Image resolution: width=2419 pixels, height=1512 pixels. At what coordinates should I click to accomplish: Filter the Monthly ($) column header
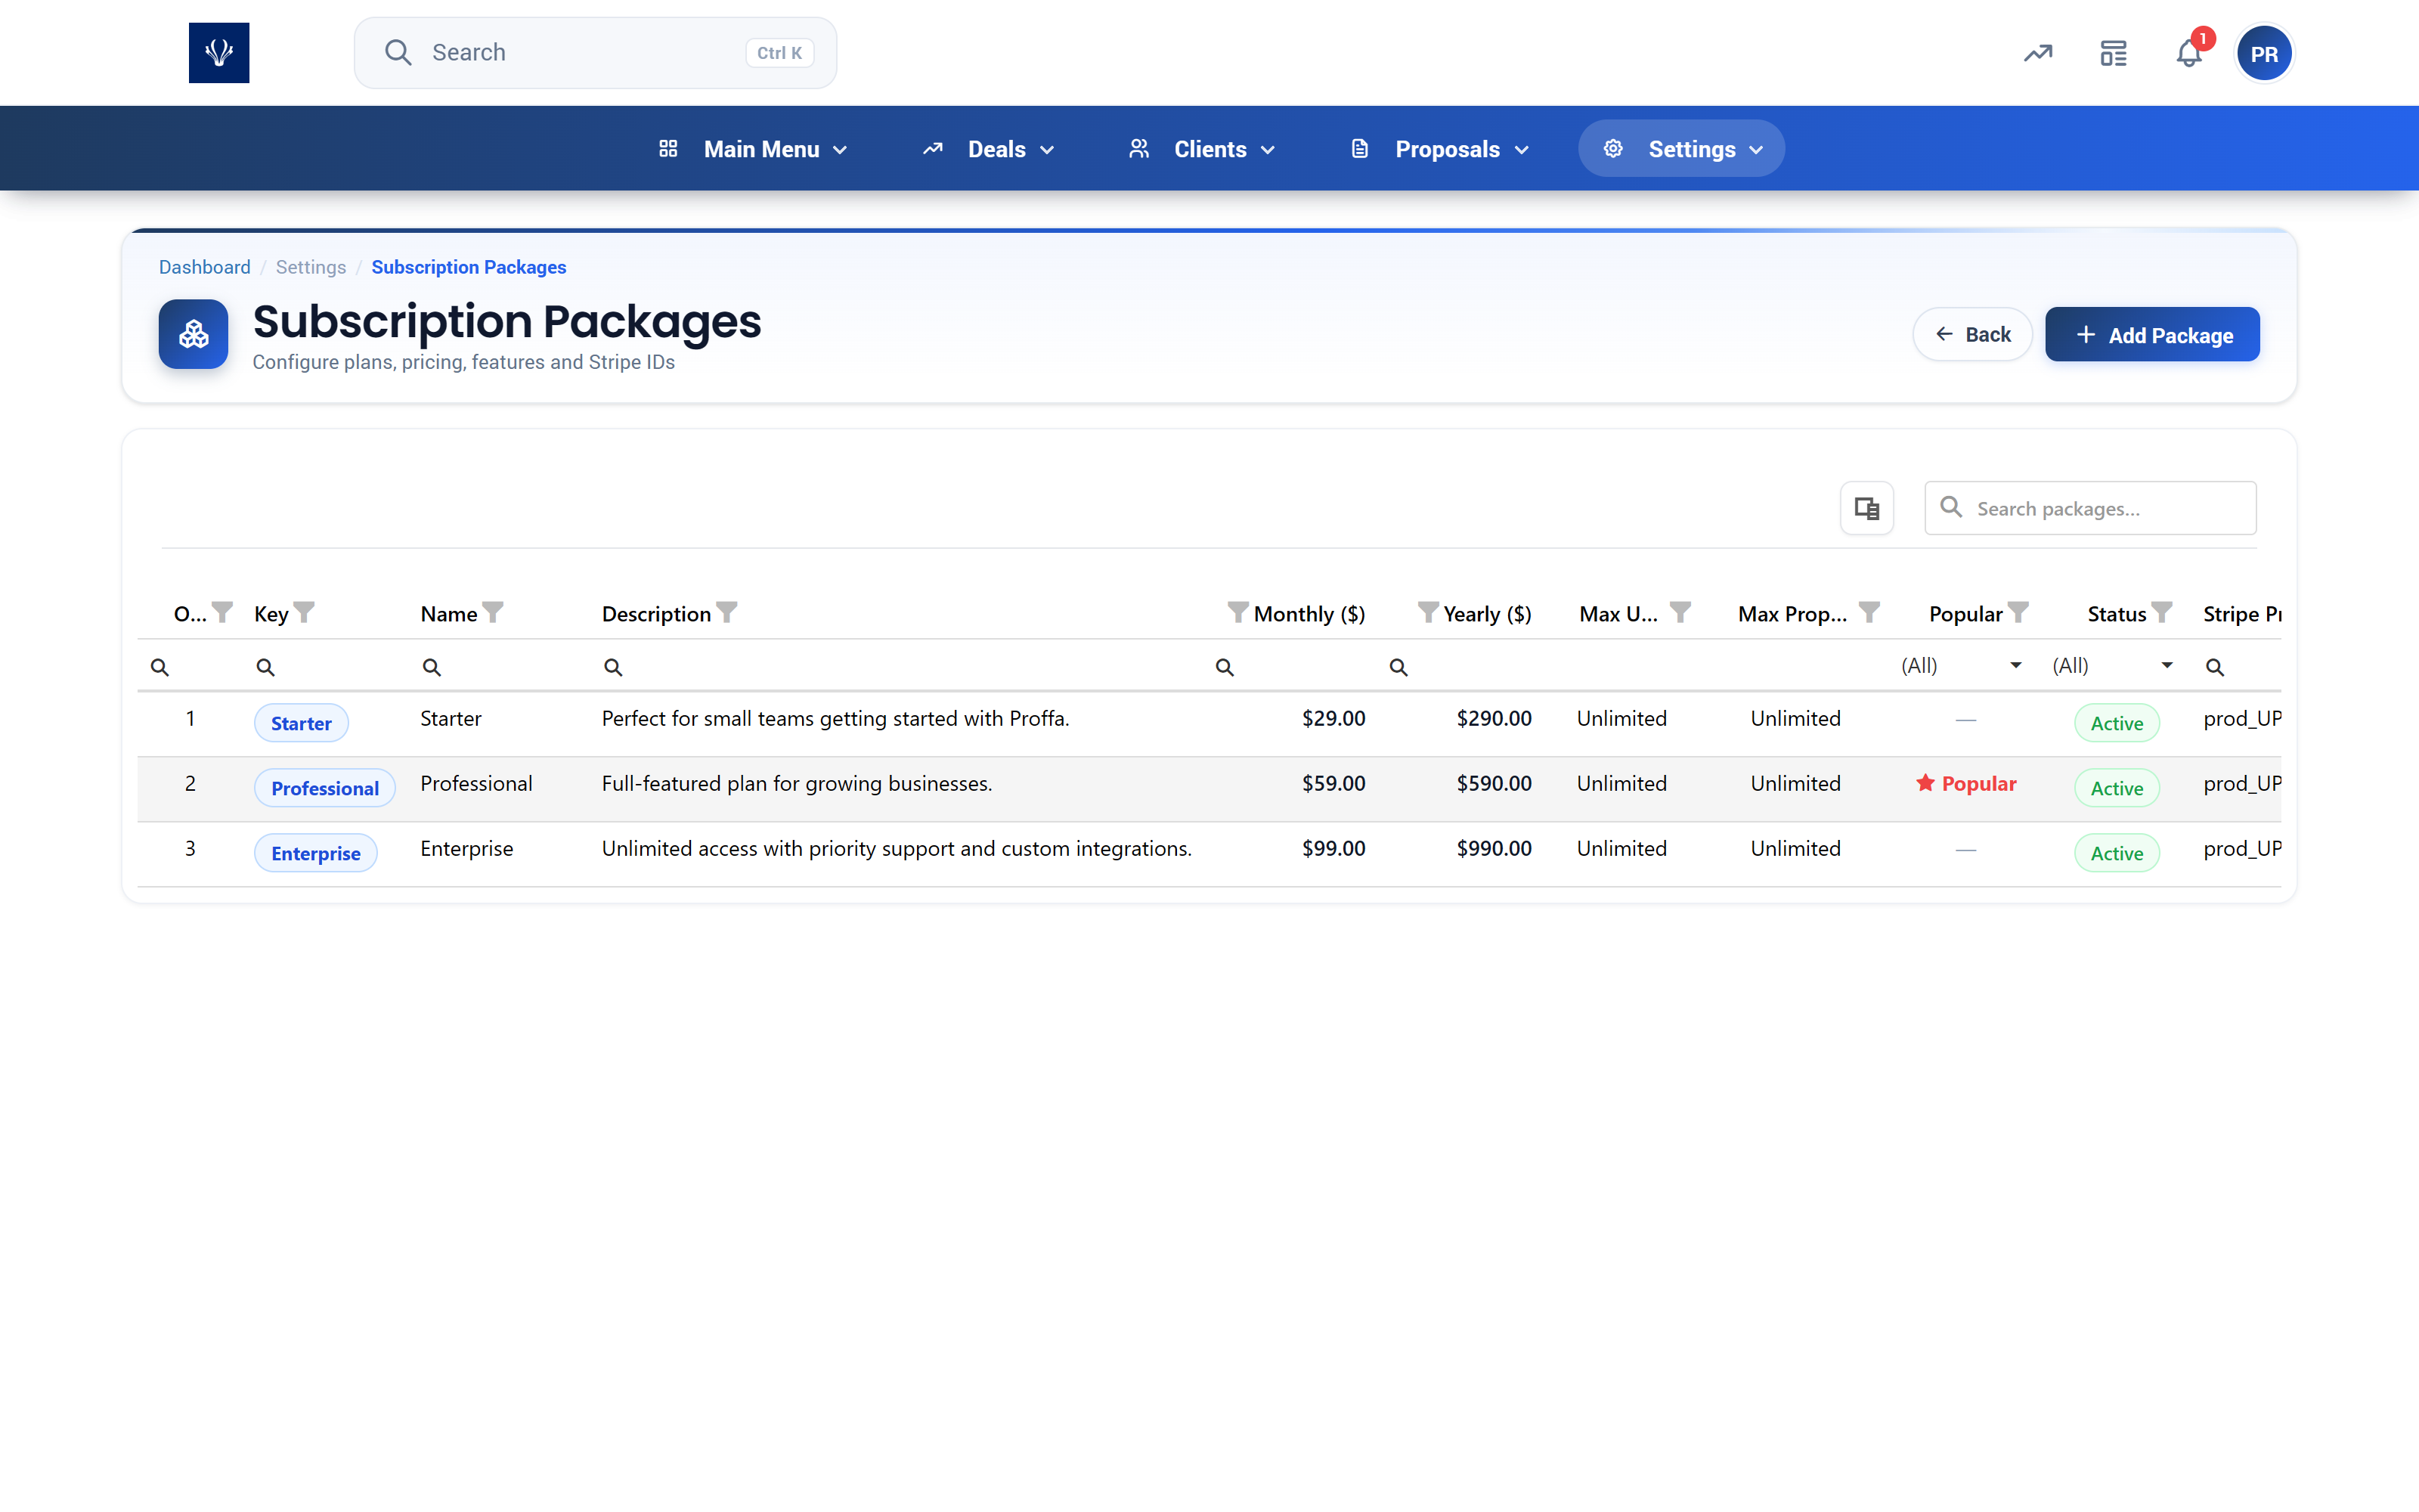click(1237, 612)
